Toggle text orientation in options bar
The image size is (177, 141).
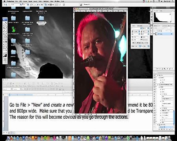click(9, 5)
